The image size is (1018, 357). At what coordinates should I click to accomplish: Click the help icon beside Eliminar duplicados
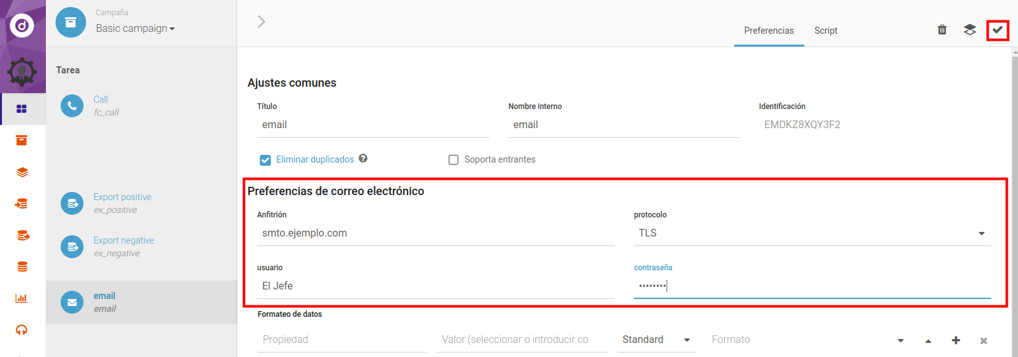pyautogui.click(x=363, y=159)
